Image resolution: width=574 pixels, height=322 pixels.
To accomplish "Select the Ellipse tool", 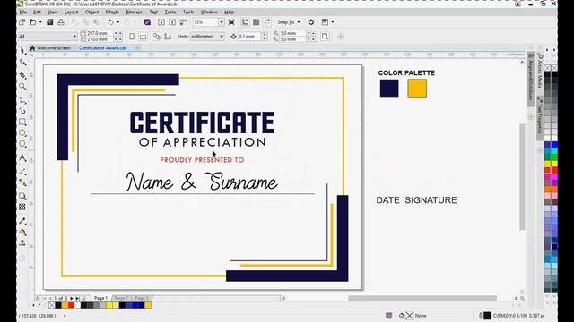I will [x=22, y=133].
